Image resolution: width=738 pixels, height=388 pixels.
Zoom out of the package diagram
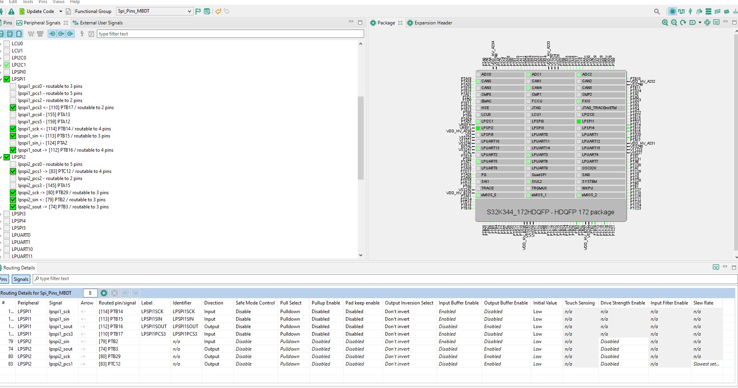[x=673, y=22]
